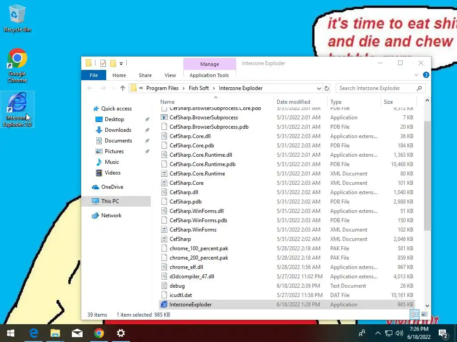The image size is (457, 342).
Task: Expand the address bar history dropdown
Action: [319, 89]
